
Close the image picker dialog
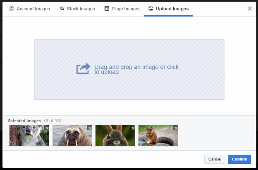click(250, 8)
